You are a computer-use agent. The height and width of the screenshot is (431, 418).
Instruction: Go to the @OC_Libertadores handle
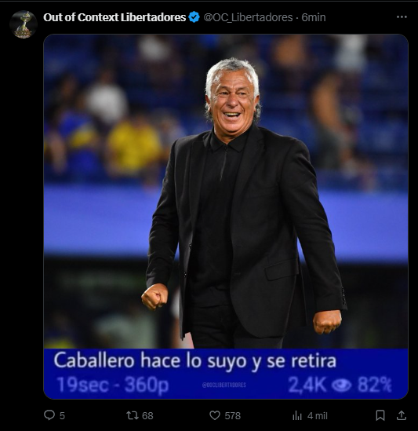pos(248,17)
